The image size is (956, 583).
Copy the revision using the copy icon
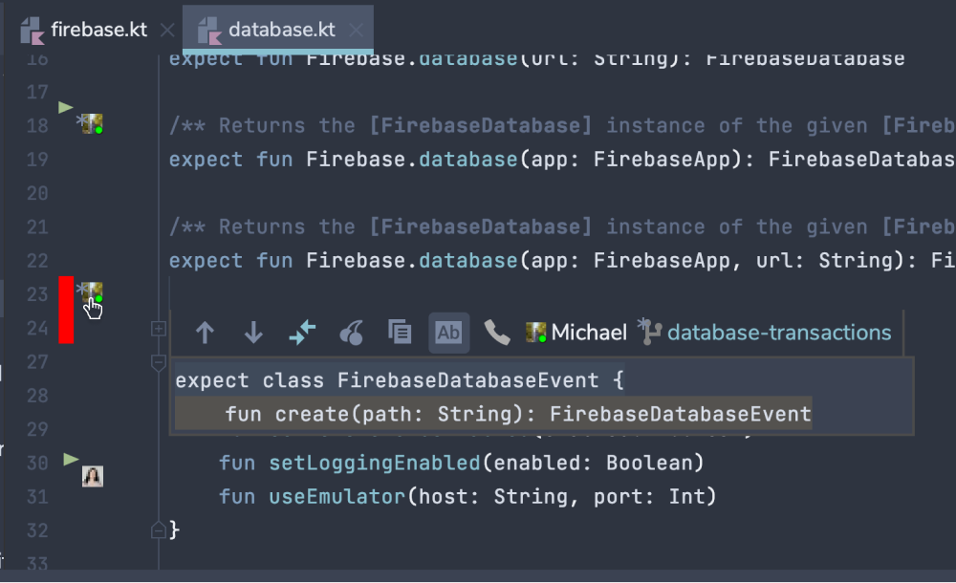coord(399,332)
